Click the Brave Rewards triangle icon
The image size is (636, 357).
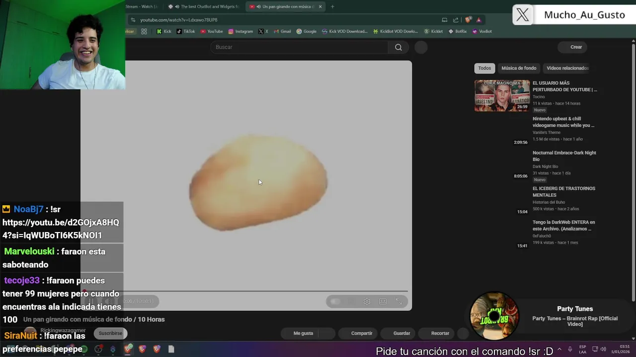point(478,20)
